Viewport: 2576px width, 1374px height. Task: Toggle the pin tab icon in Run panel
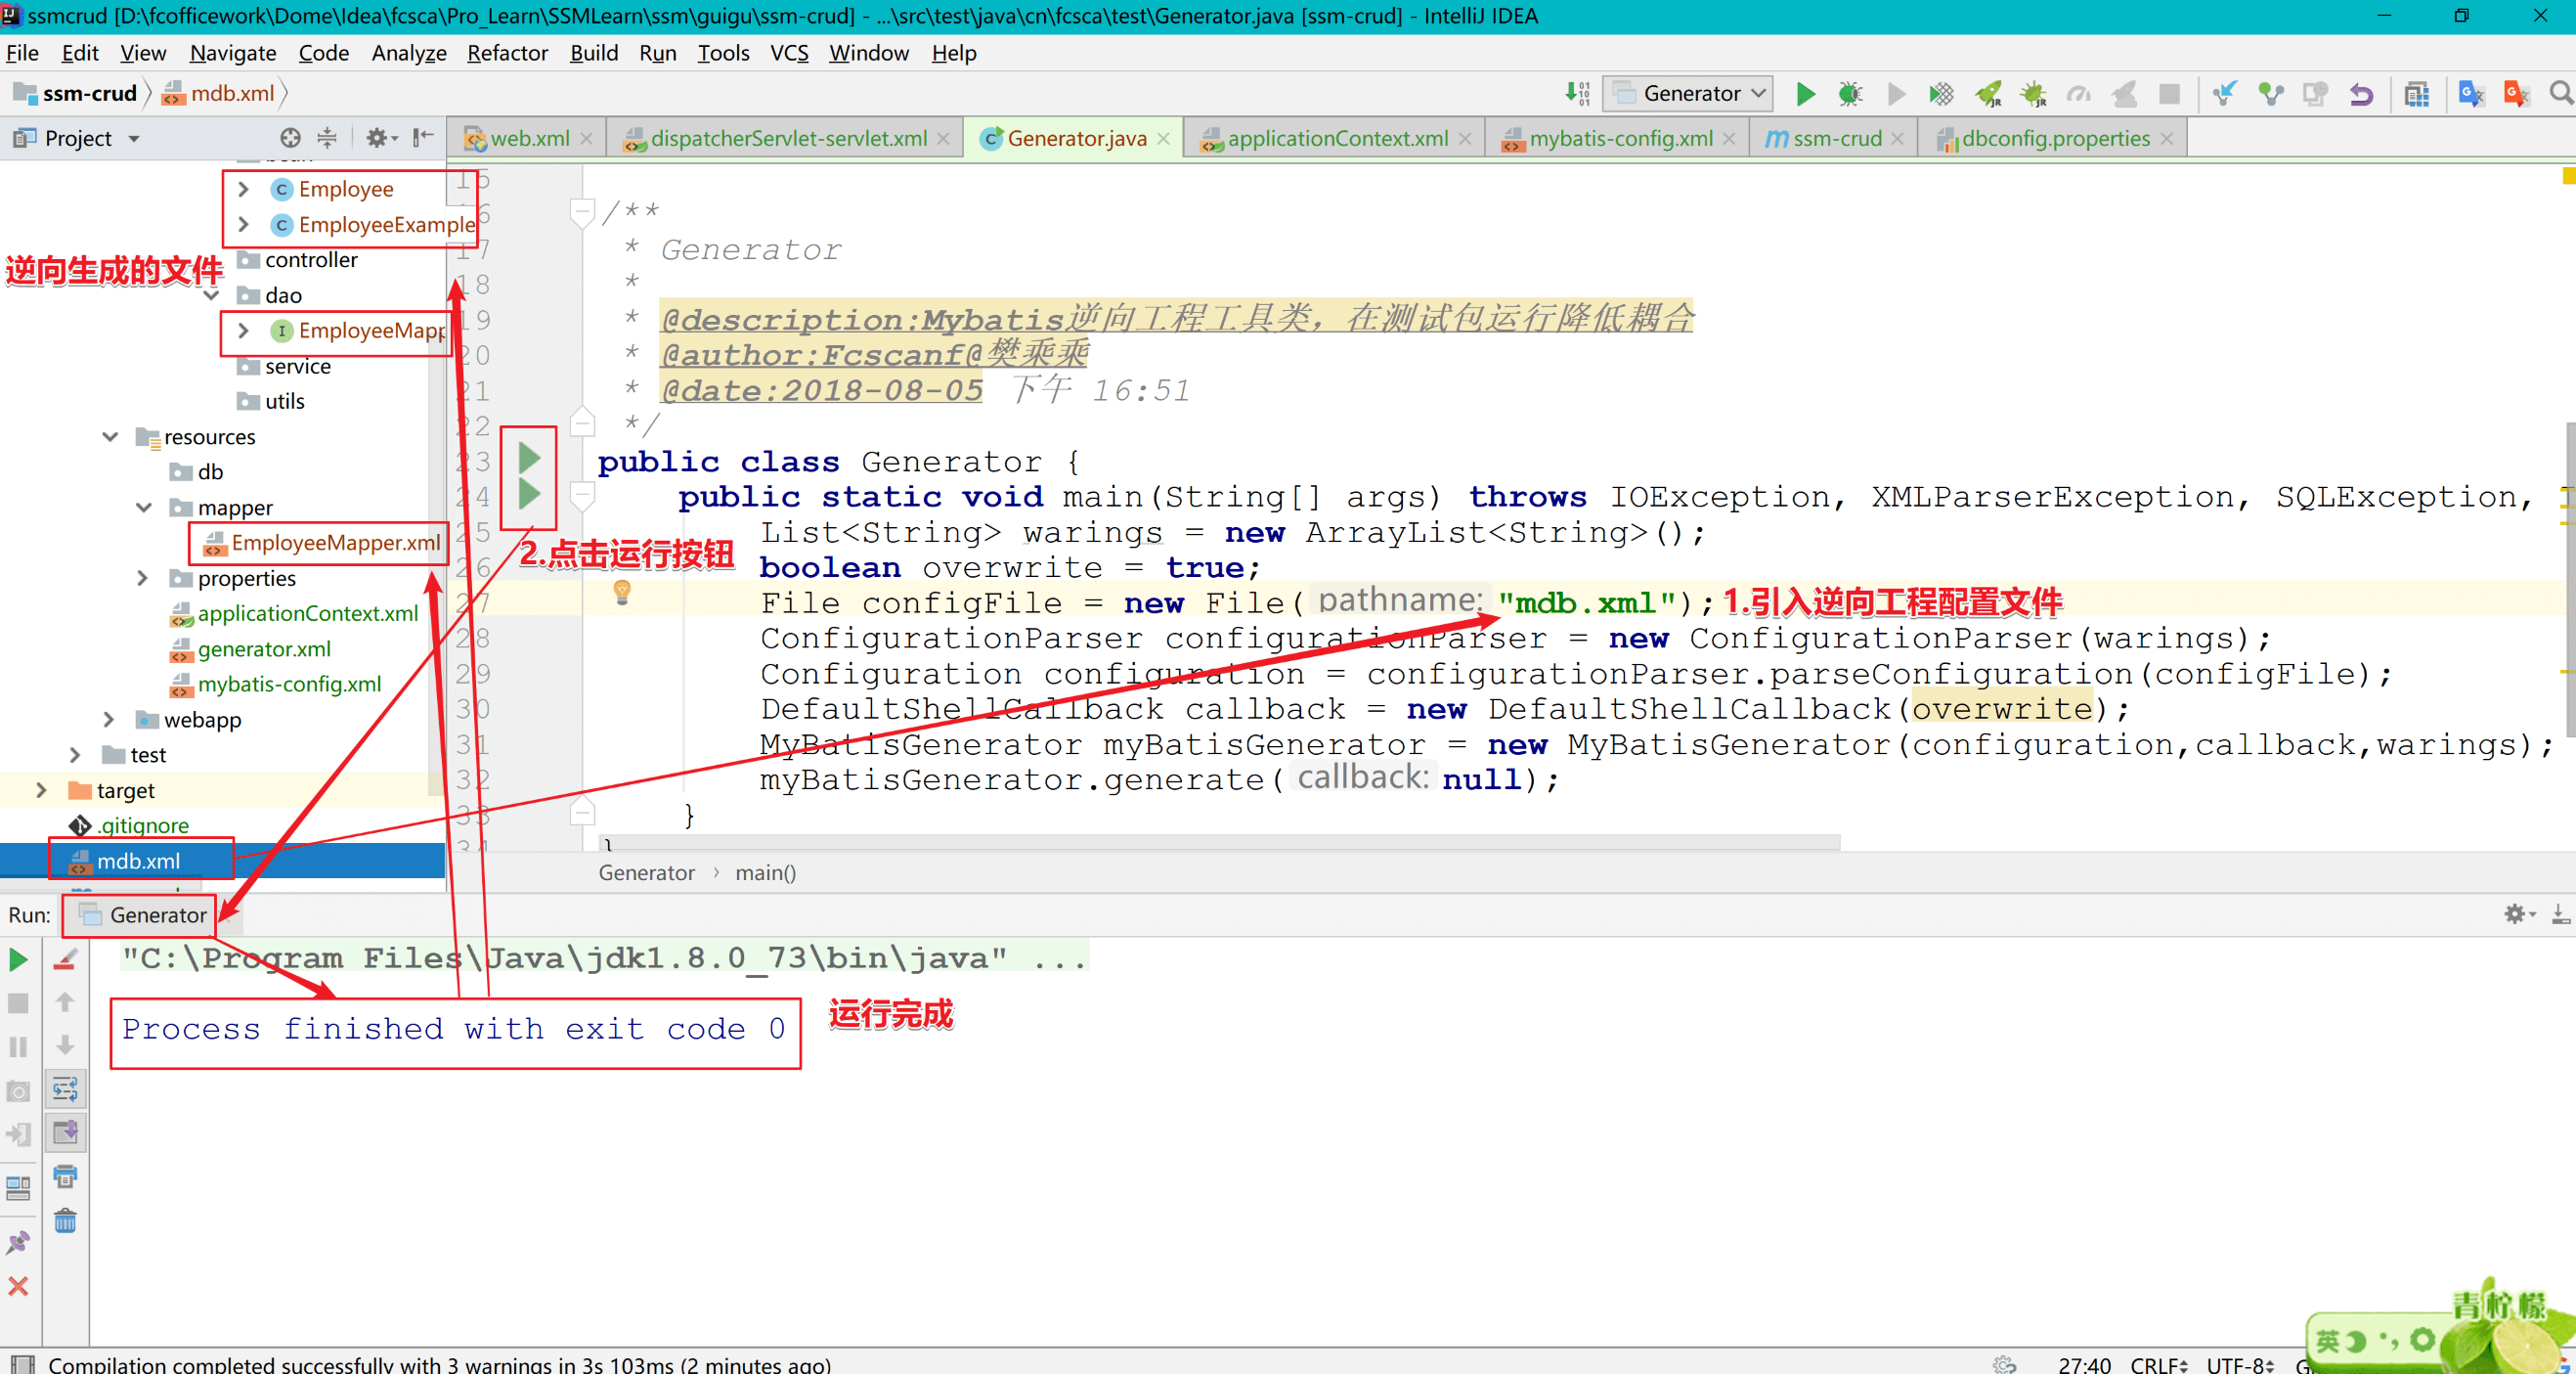click(x=18, y=1242)
